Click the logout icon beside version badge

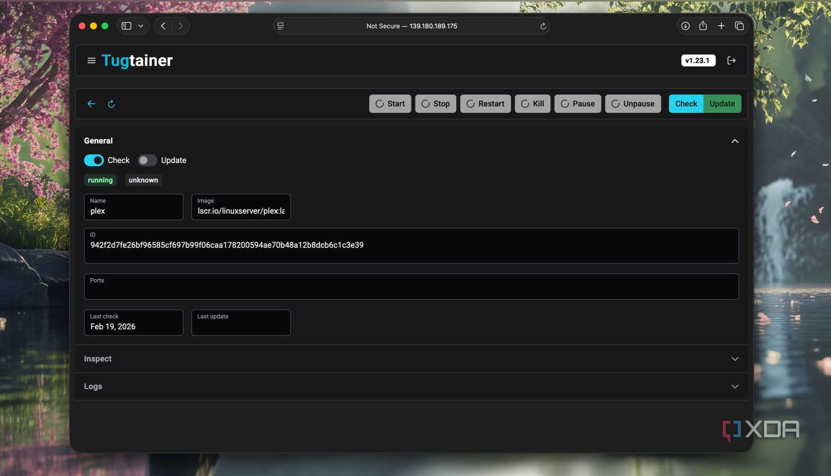point(731,60)
